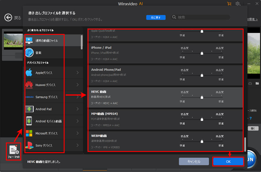This screenshot has width=261, height=172.
Task: Click the Android Pad tablet icon
Action: (x=29, y=109)
